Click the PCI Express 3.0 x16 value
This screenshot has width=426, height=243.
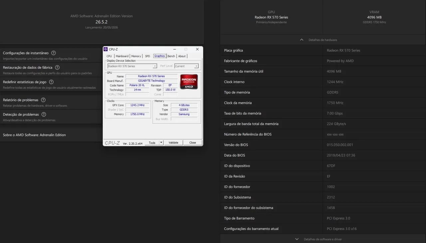[x=342, y=229]
